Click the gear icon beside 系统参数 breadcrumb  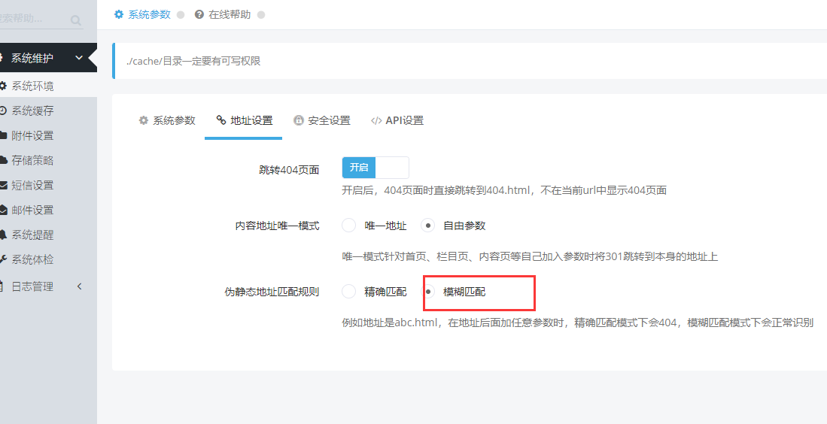119,14
